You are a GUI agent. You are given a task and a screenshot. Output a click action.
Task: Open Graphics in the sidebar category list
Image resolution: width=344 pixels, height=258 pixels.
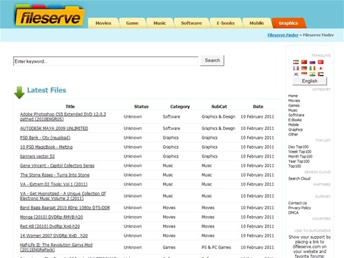coord(295,129)
